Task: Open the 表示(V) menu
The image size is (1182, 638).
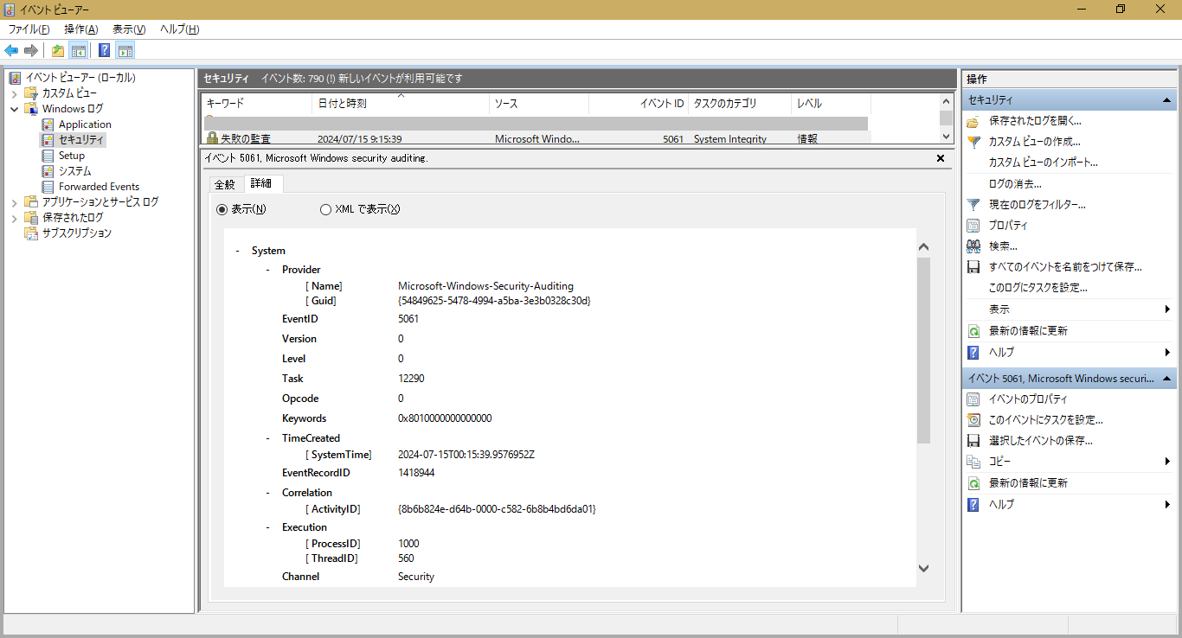Action: [128, 29]
